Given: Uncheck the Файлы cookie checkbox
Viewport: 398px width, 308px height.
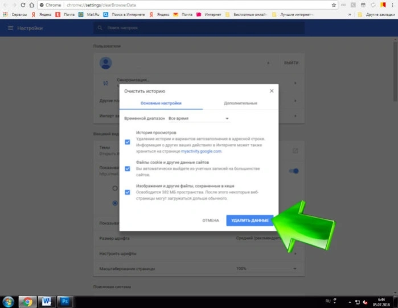Looking at the screenshot, I should point(128,169).
